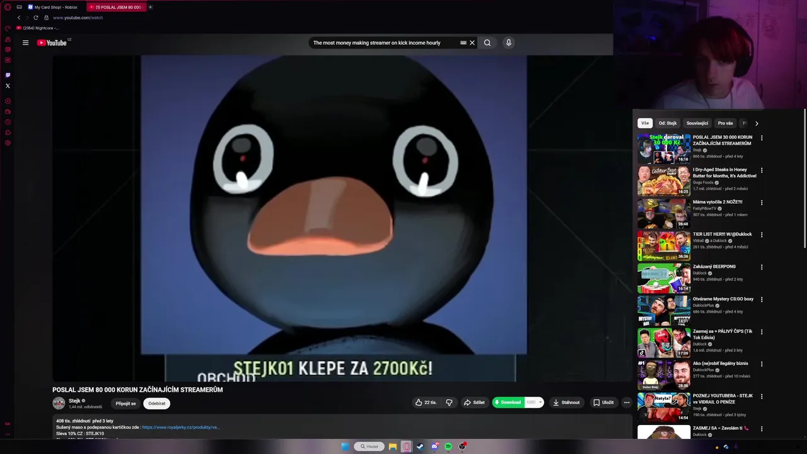Select the Od: Stejk filter chip

668,123
